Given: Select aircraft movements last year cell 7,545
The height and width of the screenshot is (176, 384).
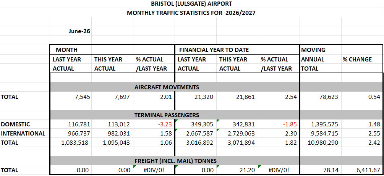Looking at the screenshot, I should [x=71, y=97].
